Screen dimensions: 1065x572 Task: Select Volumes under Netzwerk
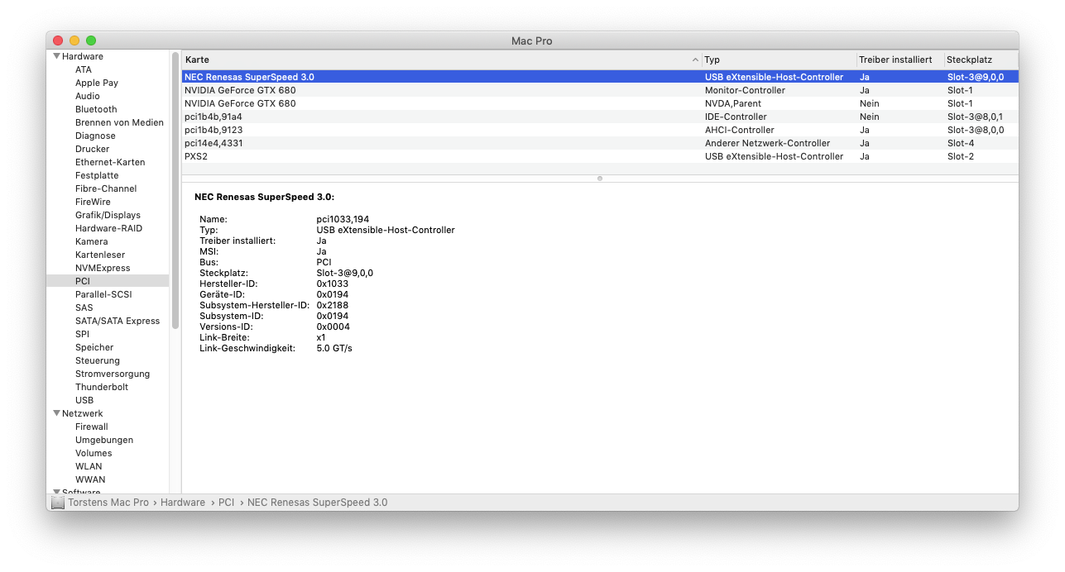[x=94, y=453]
